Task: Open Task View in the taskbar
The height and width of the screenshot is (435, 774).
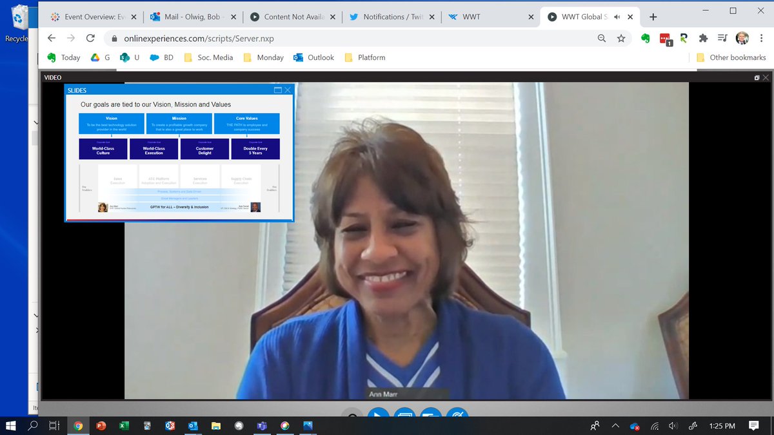Action: coord(55,425)
